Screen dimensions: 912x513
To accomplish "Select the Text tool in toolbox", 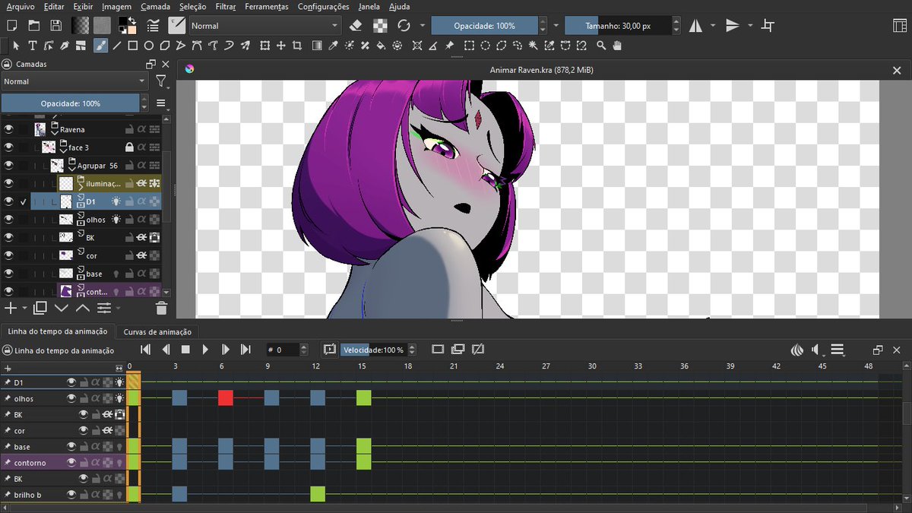I will click(32, 46).
